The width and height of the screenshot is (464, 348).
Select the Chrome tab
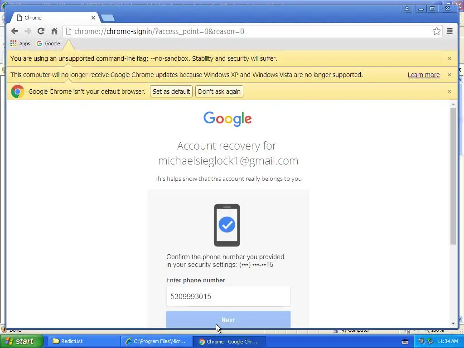pos(55,18)
